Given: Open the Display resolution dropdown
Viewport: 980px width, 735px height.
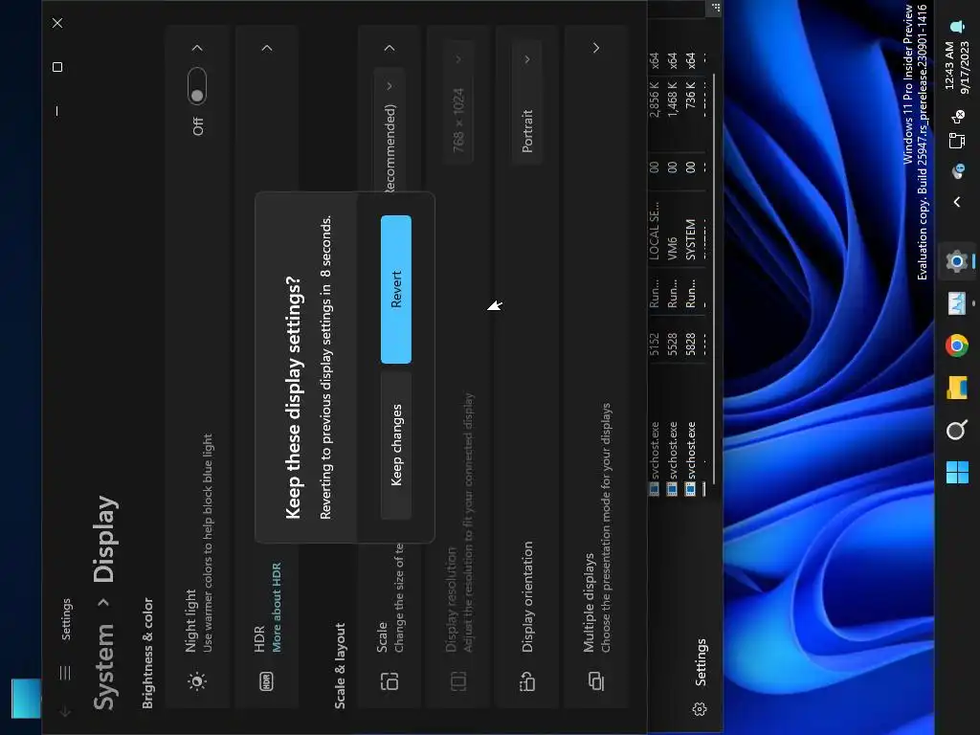Looking at the screenshot, I should point(458,101).
